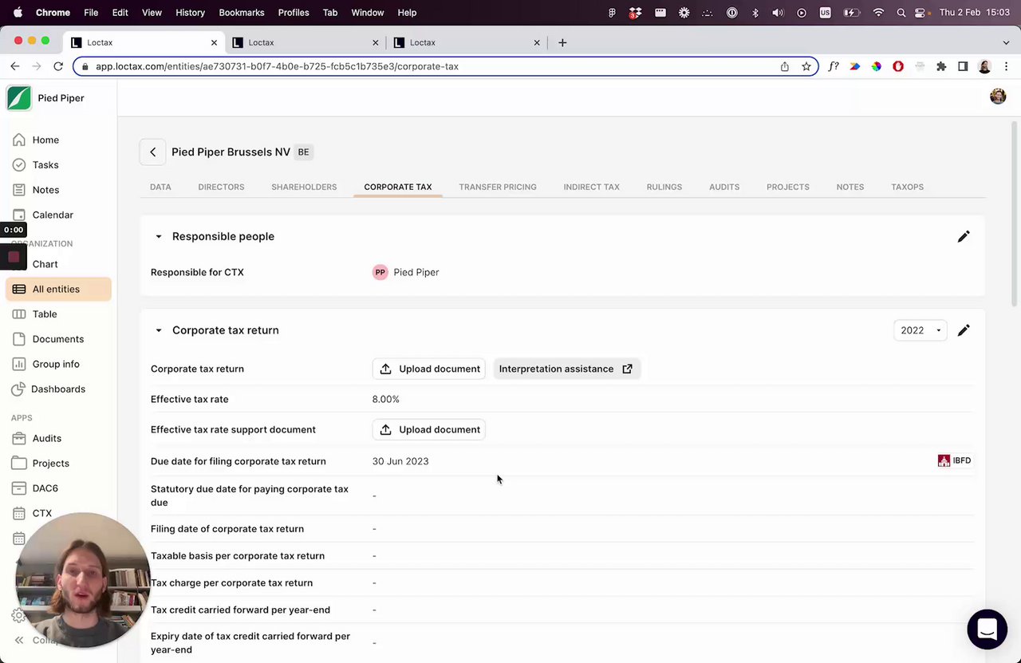Open Chrome tab search dropdown
Screen dimensions: 1021x663
(x=1006, y=42)
